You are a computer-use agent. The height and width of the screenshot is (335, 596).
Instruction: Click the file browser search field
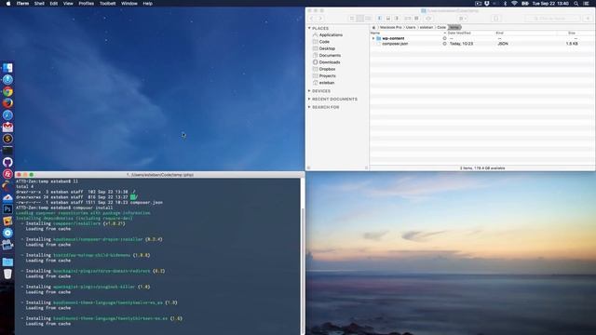click(x=552, y=19)
